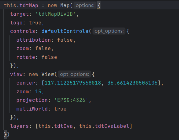Viewport: 179px width, 140px height.
Task: Click the attribution false value
Action: tap(65, 40)
